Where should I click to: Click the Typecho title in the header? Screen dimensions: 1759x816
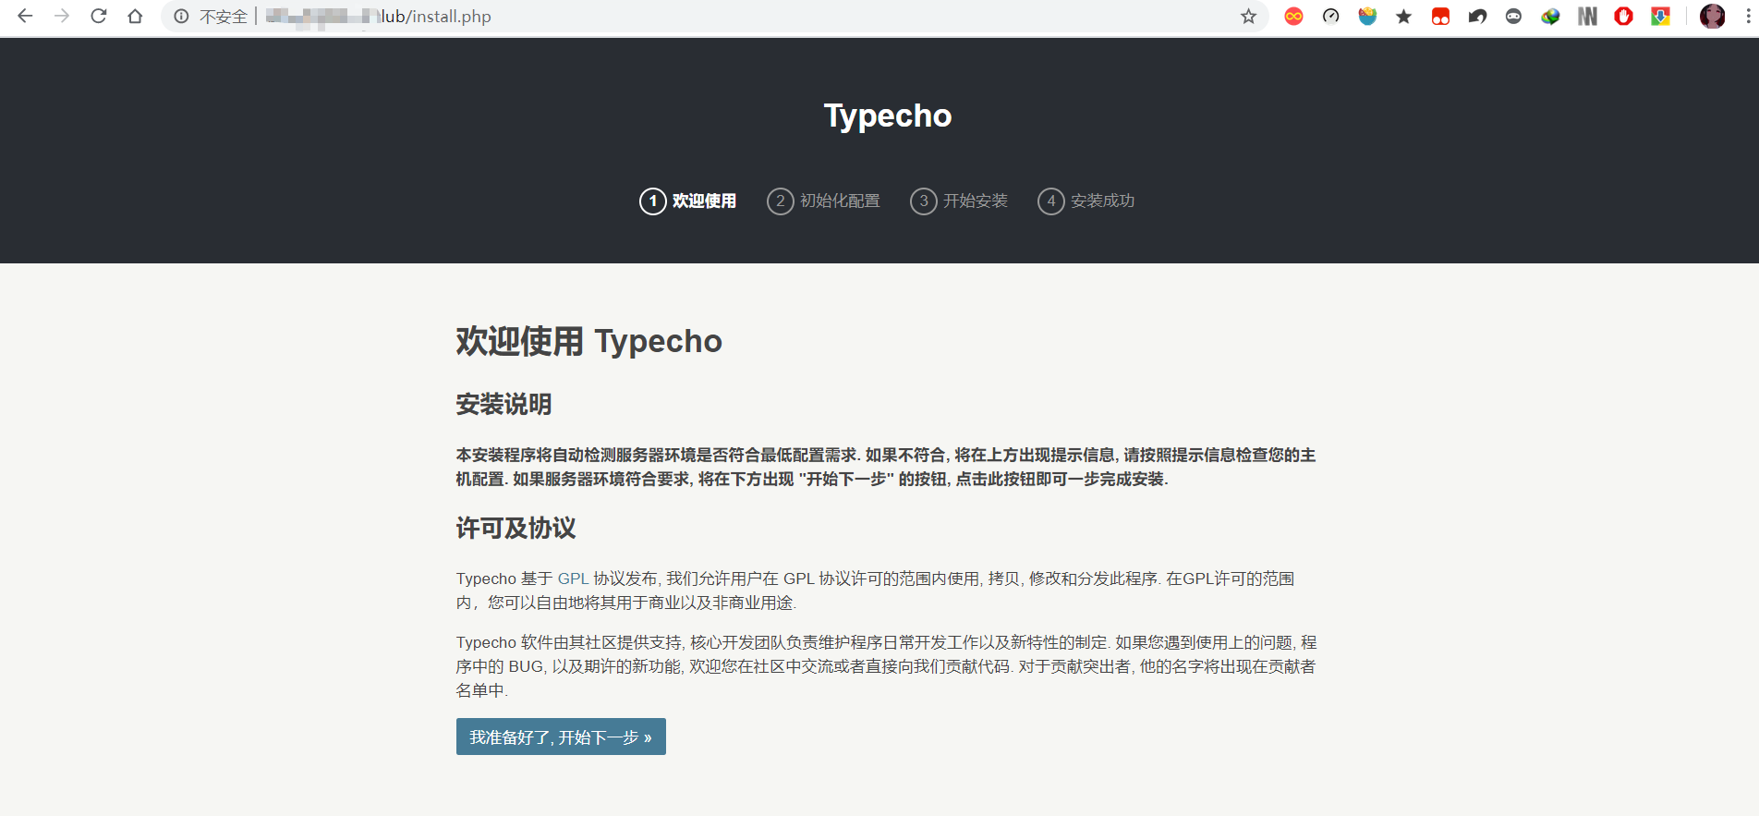[x=888, y=116]
